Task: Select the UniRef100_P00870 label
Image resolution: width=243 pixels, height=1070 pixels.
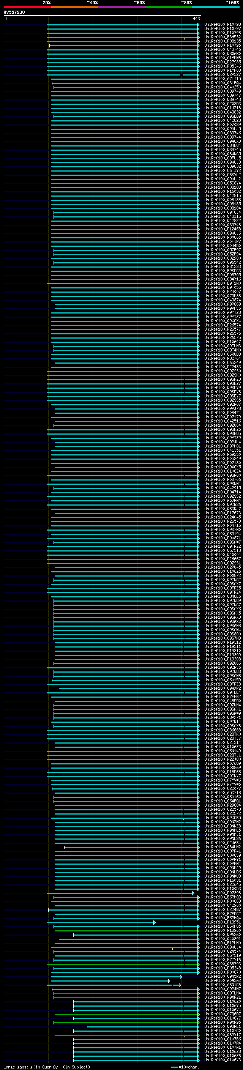Action: coord(222,972)
